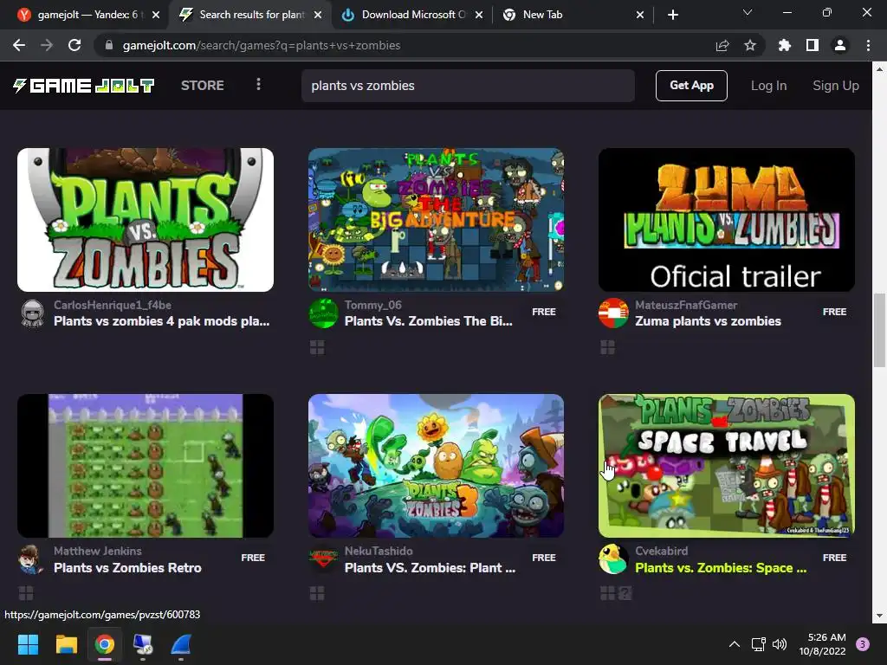Click CarlosHenrique1_f4be avatar
This screenshot has height=665, width=887.
point(32,313)
